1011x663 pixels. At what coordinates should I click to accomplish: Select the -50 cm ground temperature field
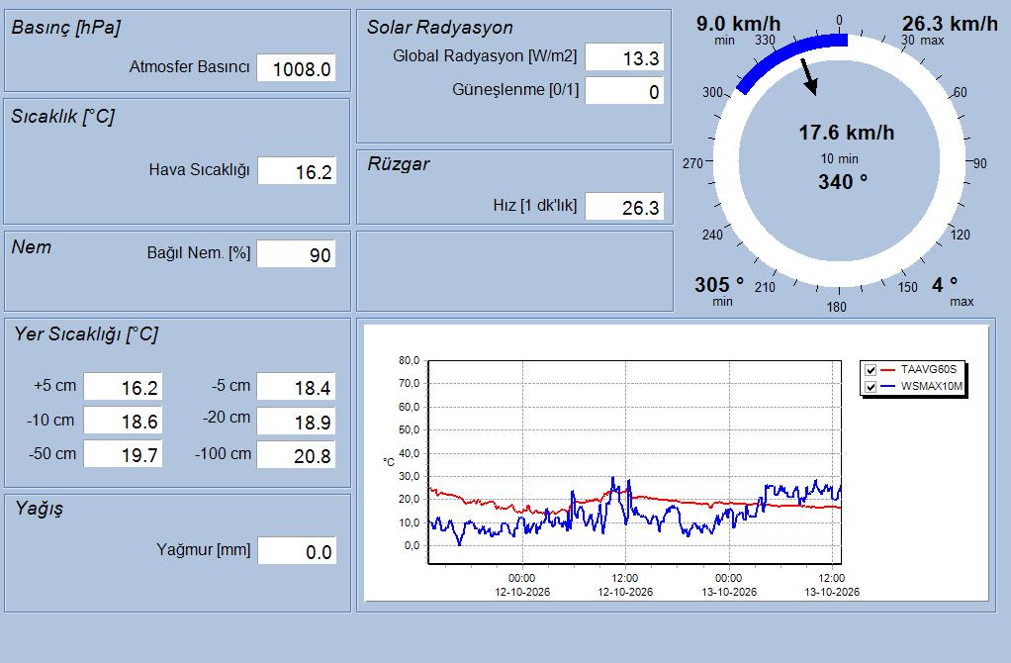point(123,454)
